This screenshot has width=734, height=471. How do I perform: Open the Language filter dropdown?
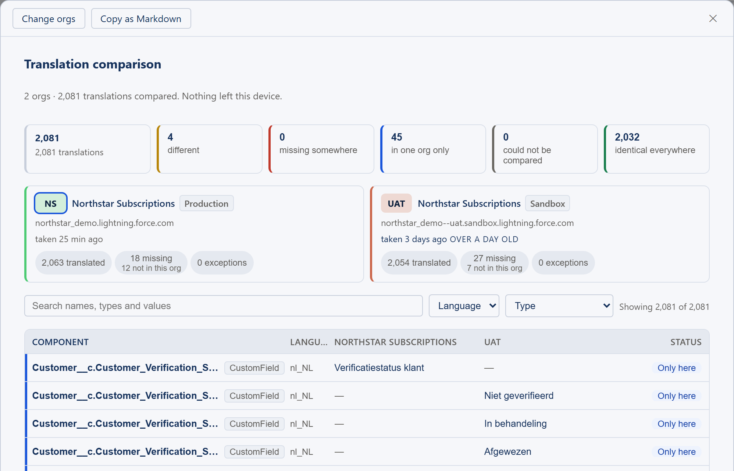click(464, 306)
